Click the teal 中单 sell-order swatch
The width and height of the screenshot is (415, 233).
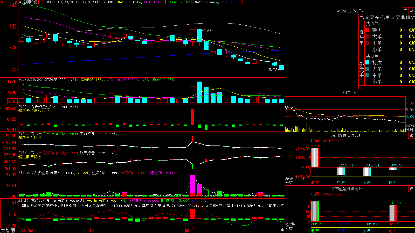[367, 75]
